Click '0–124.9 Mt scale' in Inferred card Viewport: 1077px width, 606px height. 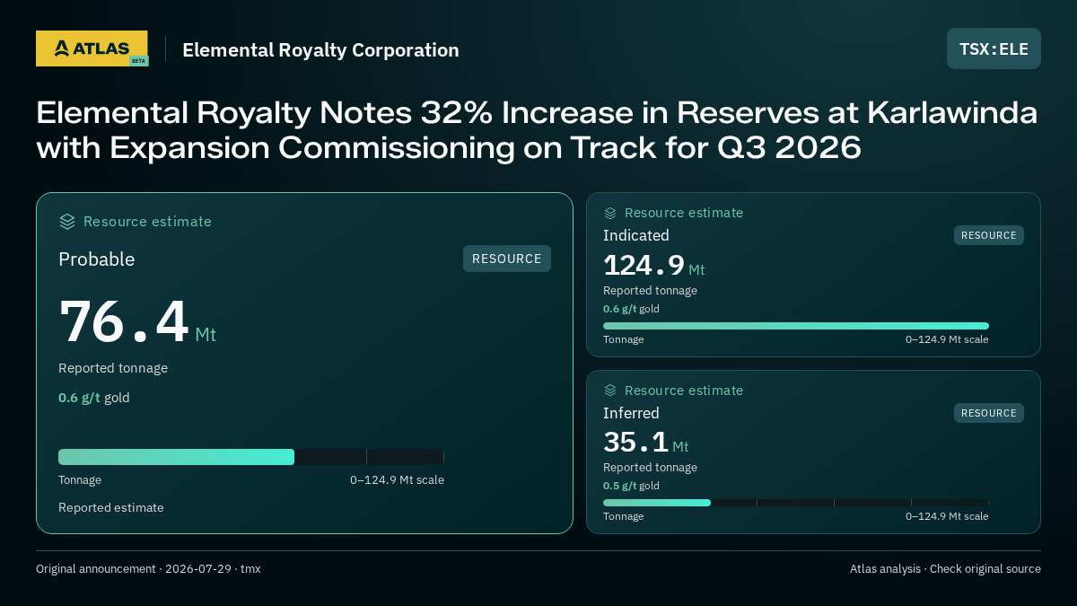tap(947, 516)
